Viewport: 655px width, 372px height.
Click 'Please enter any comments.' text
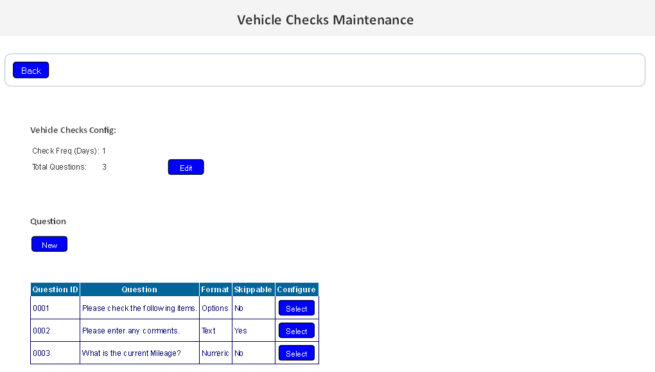coord(131,331)
